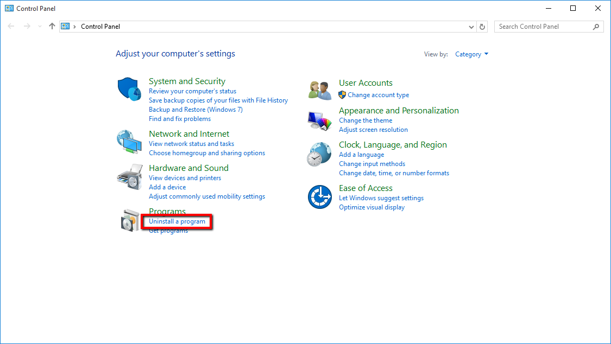Click the User Accounts people icon
Image resolution: width=611 pixels, height=344 pixels.
319,90
